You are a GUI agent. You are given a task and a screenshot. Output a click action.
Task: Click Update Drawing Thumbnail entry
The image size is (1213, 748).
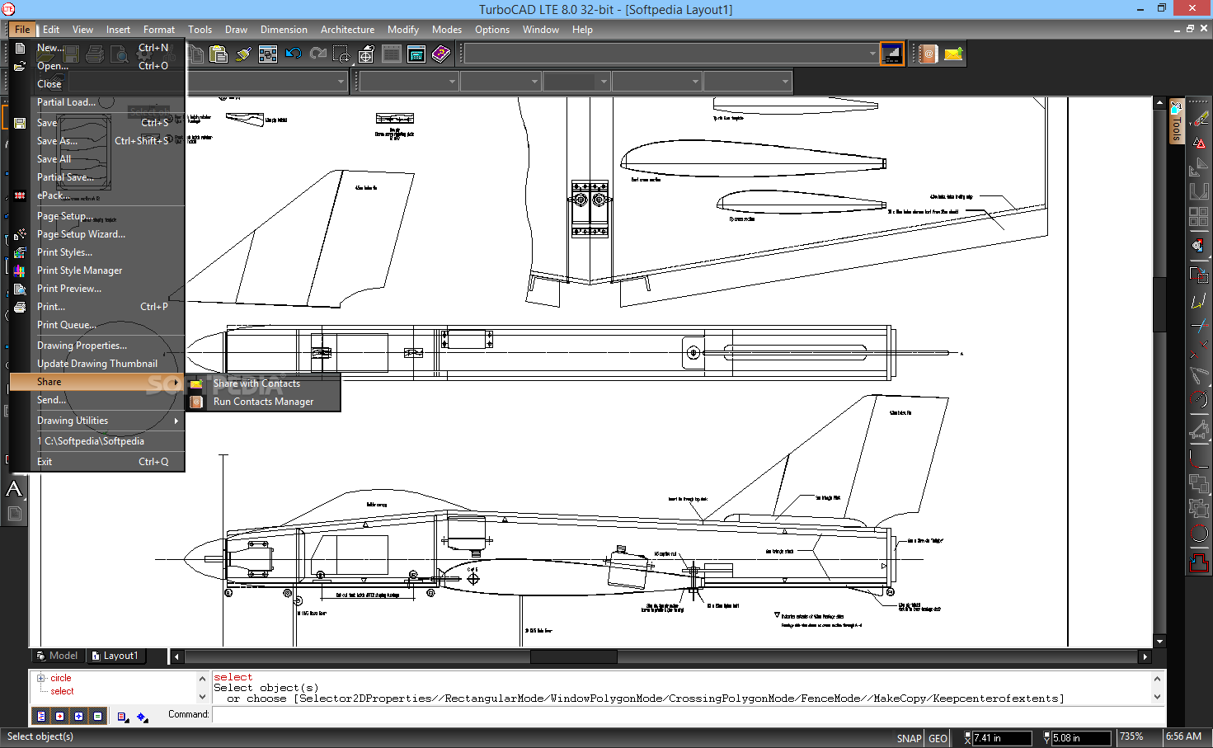[x=97, y=364]
